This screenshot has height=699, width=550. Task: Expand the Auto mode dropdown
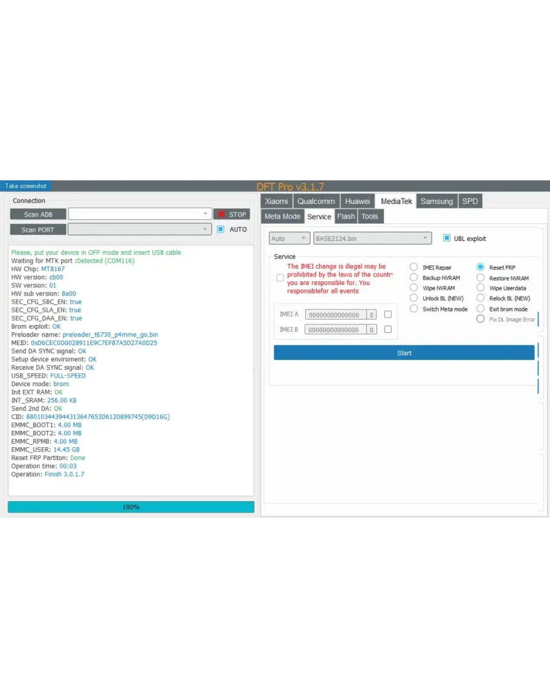[x=289, y=238]
